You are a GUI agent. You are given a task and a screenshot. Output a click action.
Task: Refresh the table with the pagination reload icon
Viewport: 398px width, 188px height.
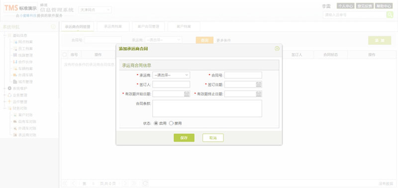click(x=145, y=183)
